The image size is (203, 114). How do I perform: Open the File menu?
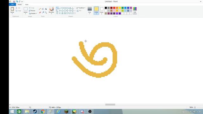point(12,4)
